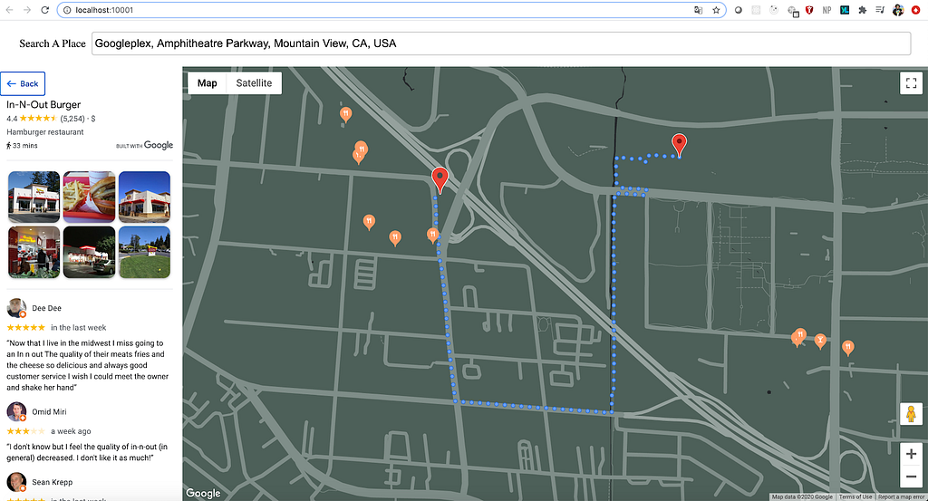This screenshot has width=928, height=501.
Task: Click Omid Miri's reviewer avatar
Action: point(16,411)
